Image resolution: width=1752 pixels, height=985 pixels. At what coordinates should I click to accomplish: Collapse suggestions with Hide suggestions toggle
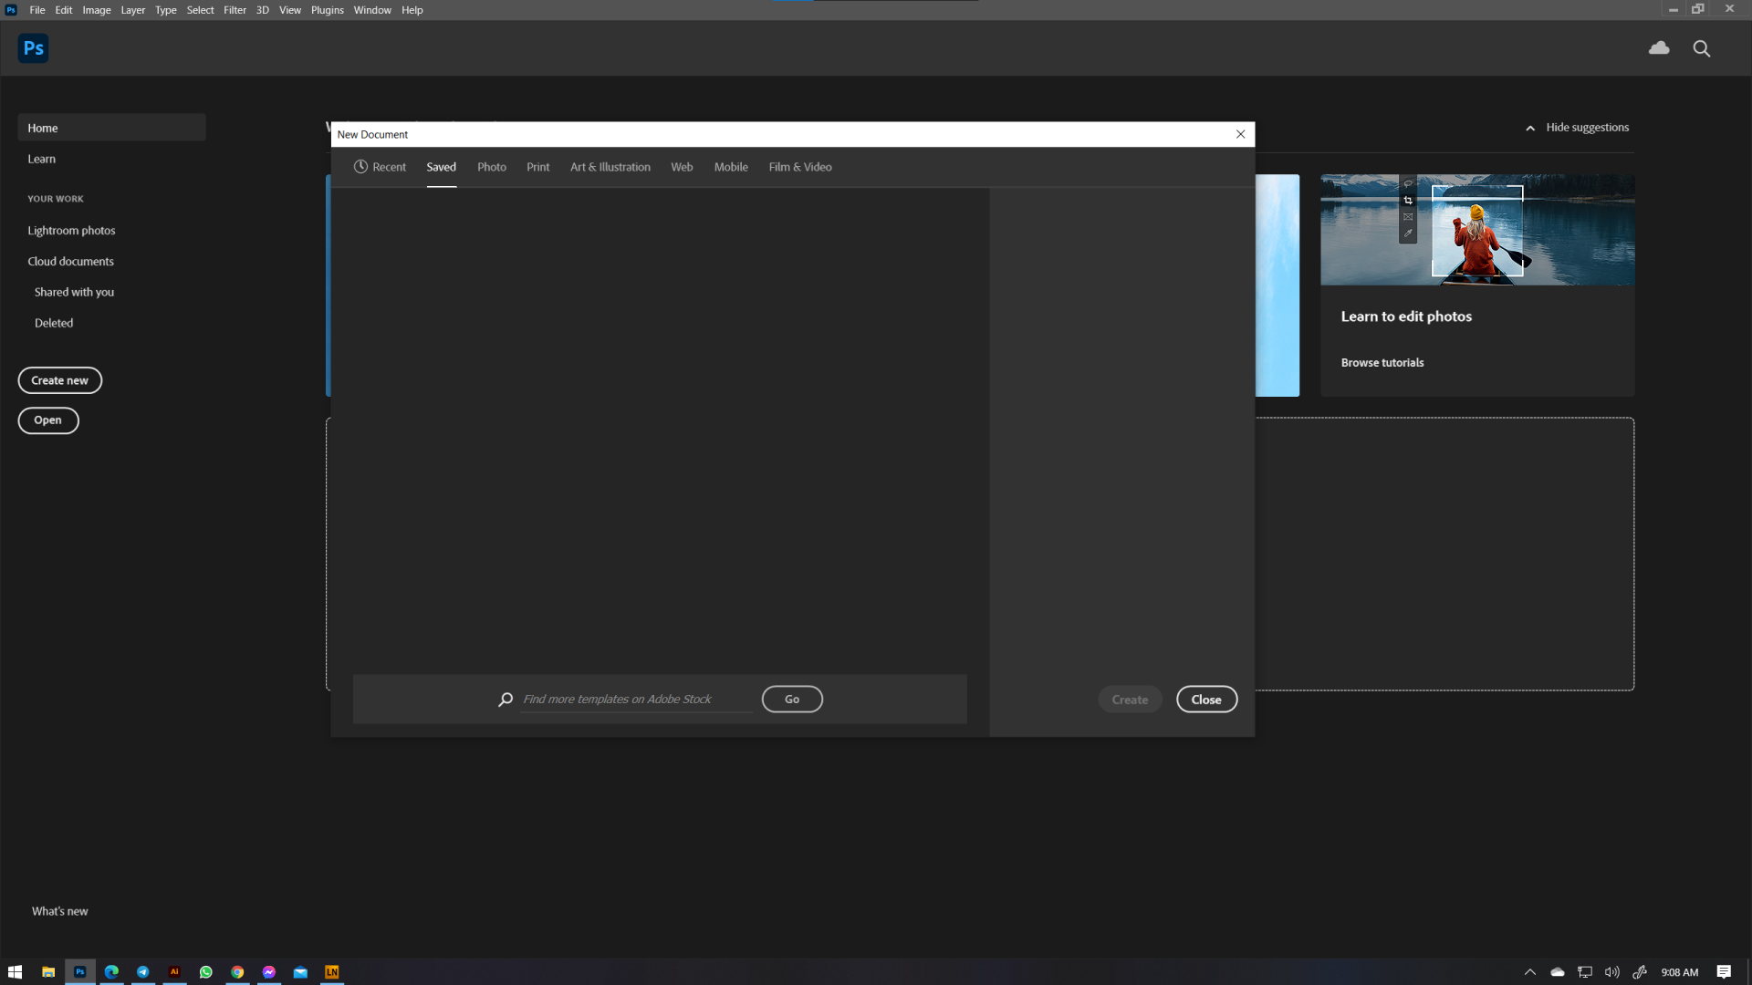pos(1578,127)
